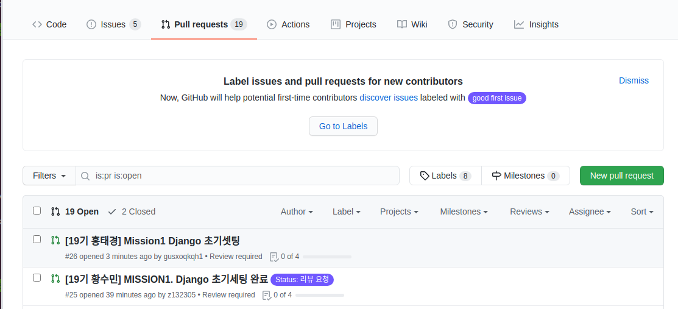Show the 19 Open pull requests
678x309 pixels.
pyautogui.click(x=75, y=211)
